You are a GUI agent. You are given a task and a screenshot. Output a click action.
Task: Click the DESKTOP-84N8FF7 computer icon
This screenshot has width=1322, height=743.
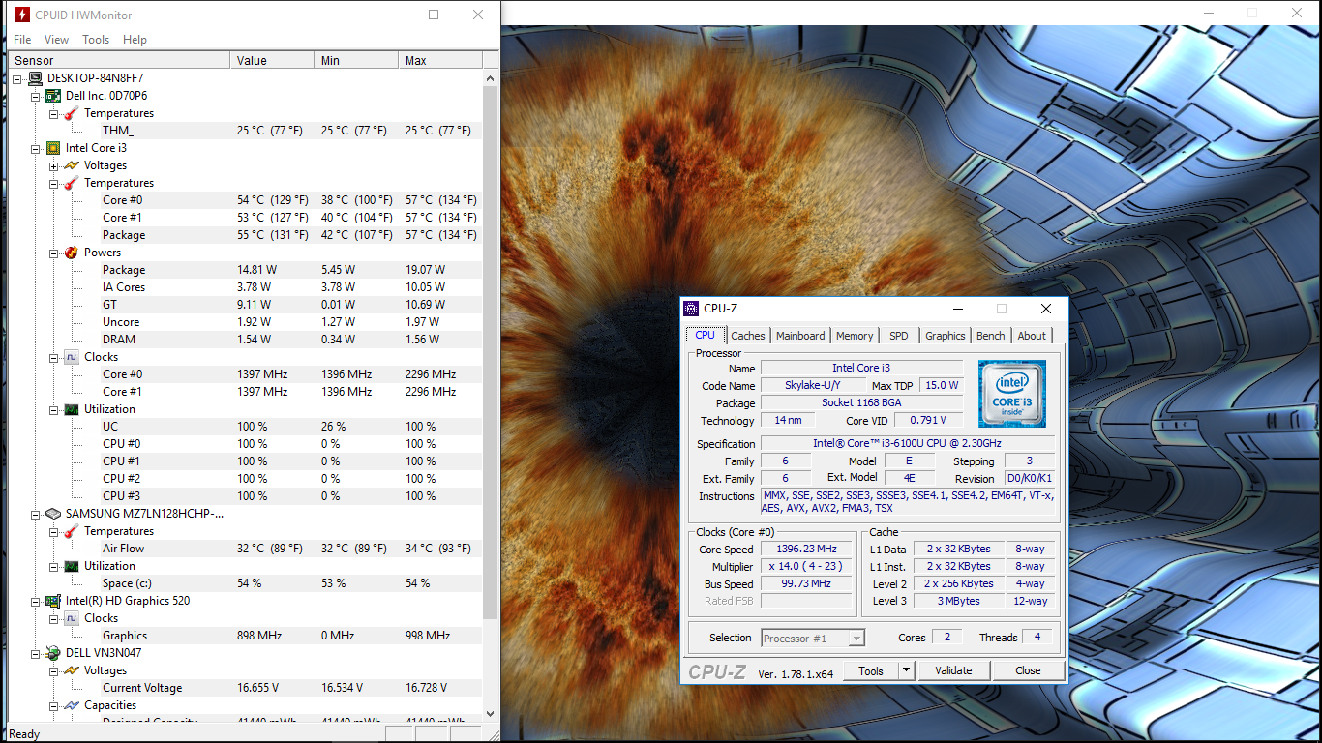coord(35,78)
